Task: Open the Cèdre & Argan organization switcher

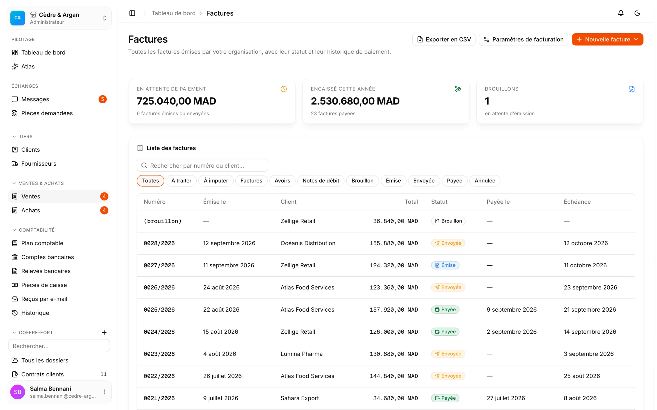Action: pos(59,18)
